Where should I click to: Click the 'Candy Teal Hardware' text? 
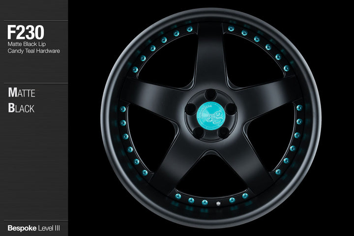tap(34, 51)
